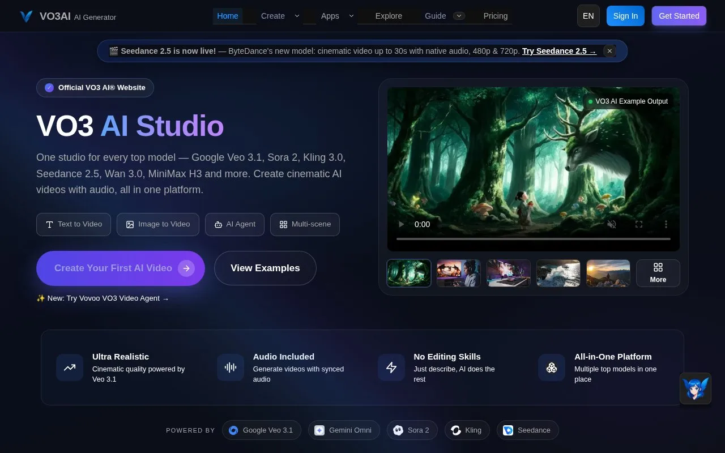This screenshot has height=453, width=725.
Task: Expand the Guide dropdown chevron
Action: [459, 16]
